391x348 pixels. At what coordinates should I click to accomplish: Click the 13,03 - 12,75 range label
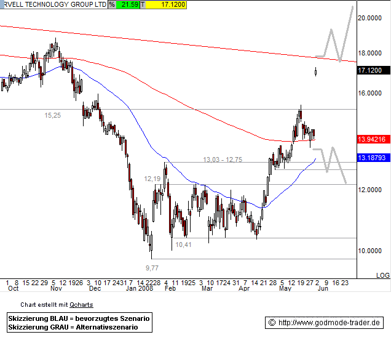[x=223, y=160]
